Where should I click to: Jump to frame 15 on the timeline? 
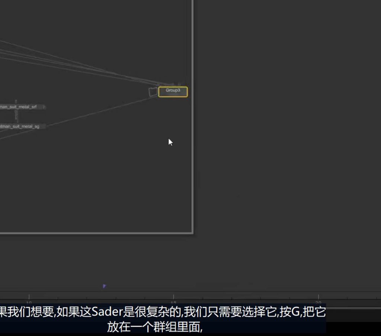pyautogui.click(x=173, y=297)
